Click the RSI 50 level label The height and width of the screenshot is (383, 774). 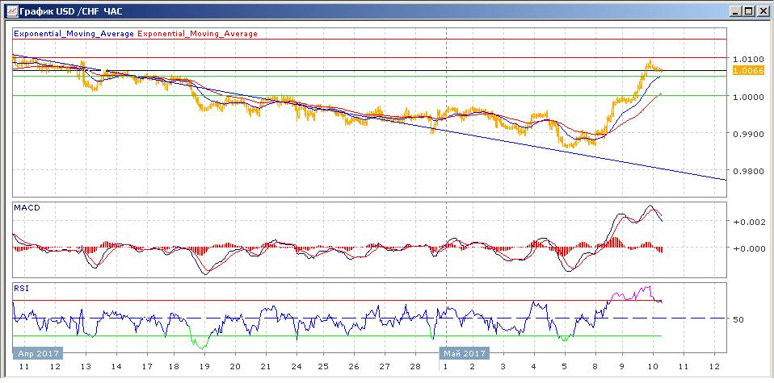click(x=738, y=319)
